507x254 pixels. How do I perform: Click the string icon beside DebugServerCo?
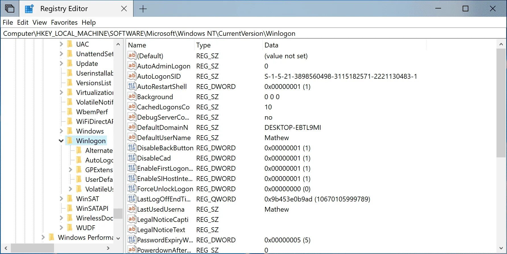[132, 117]
